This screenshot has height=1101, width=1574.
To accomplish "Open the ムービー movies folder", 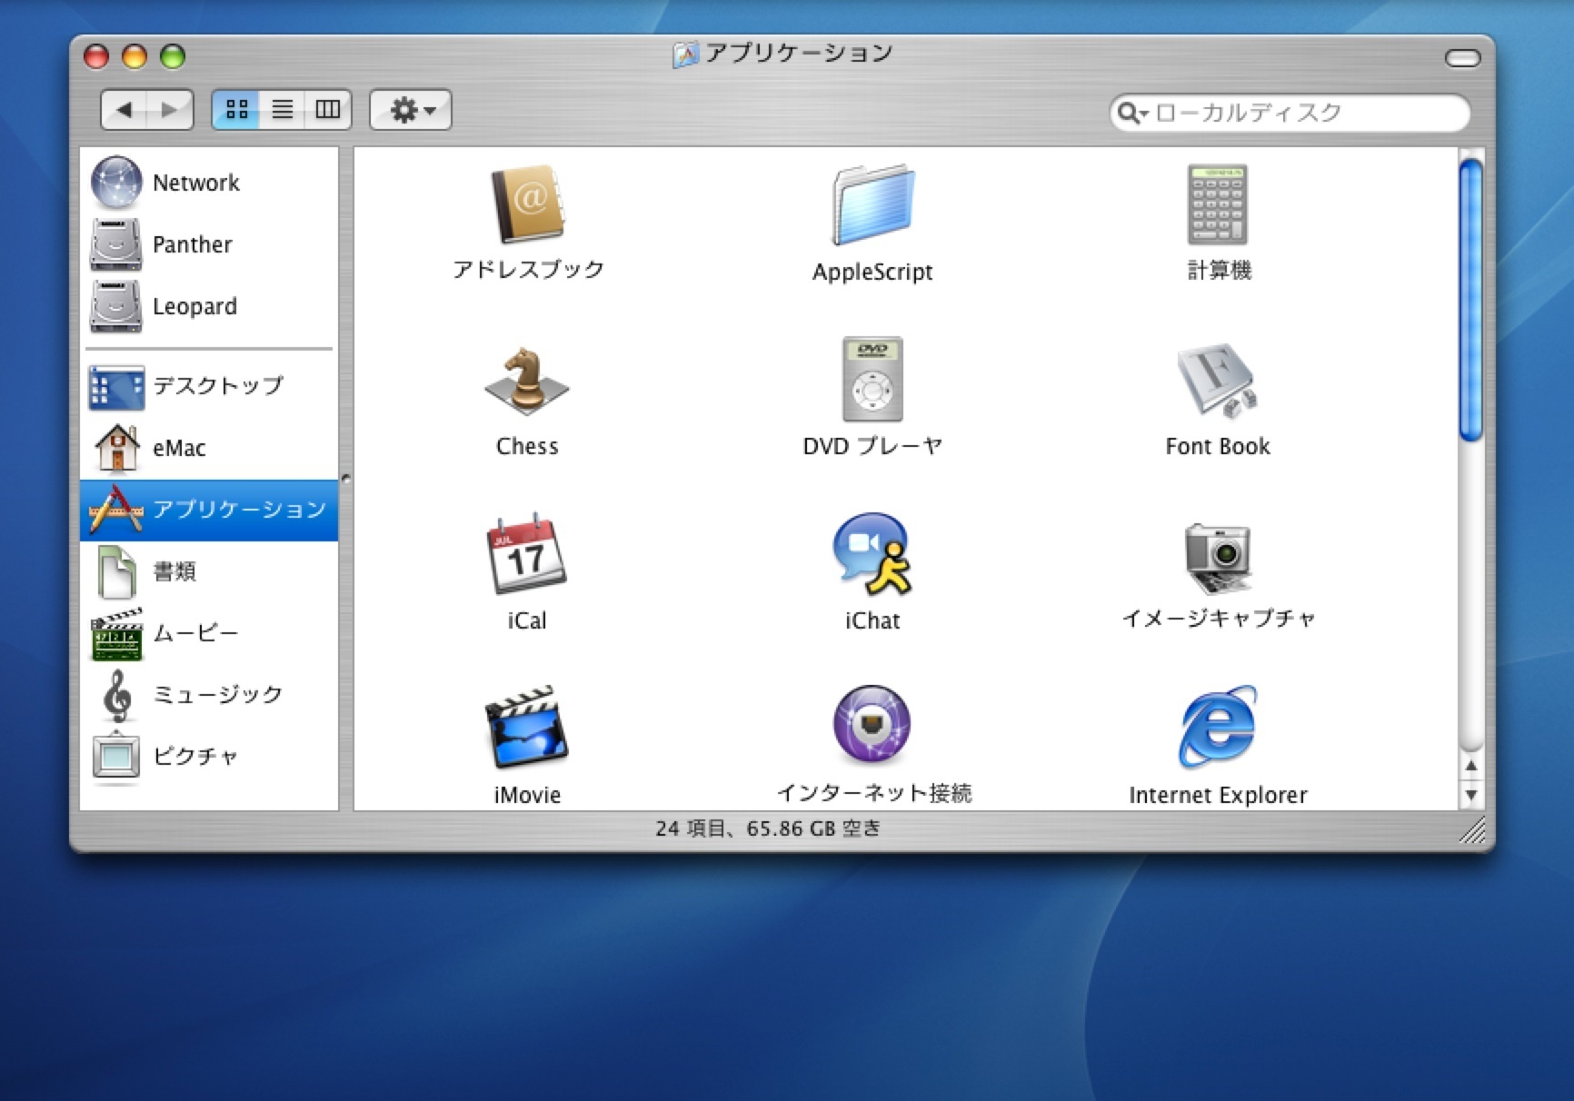I will (x=209, y=633).
